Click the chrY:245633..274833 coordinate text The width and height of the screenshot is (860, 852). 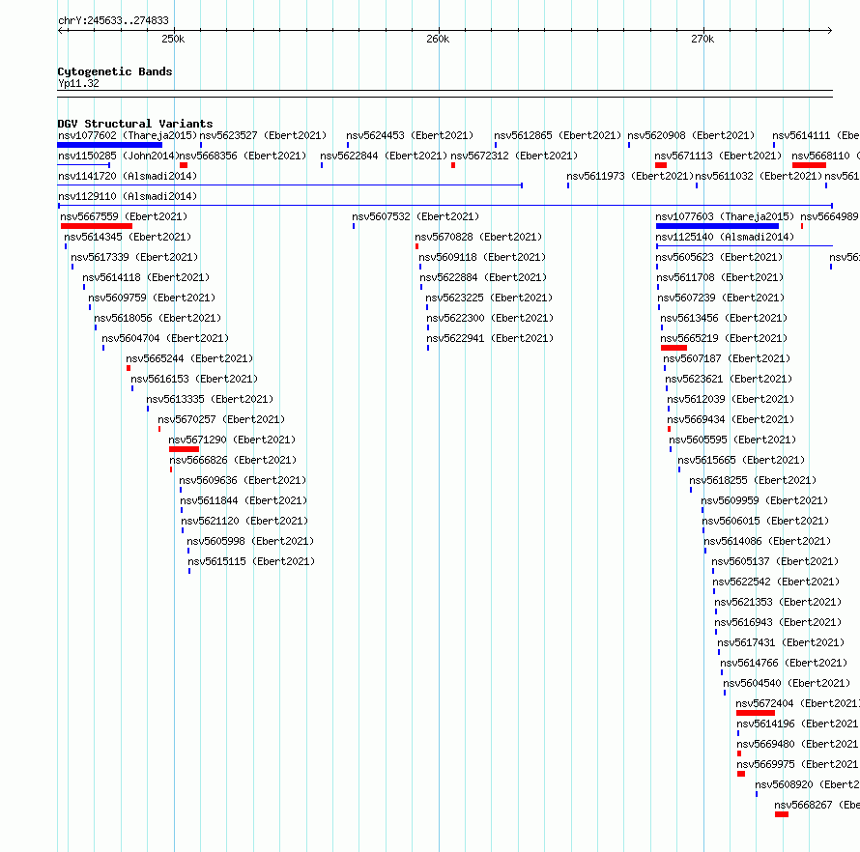pyautogui.click(x=113, y=20)
